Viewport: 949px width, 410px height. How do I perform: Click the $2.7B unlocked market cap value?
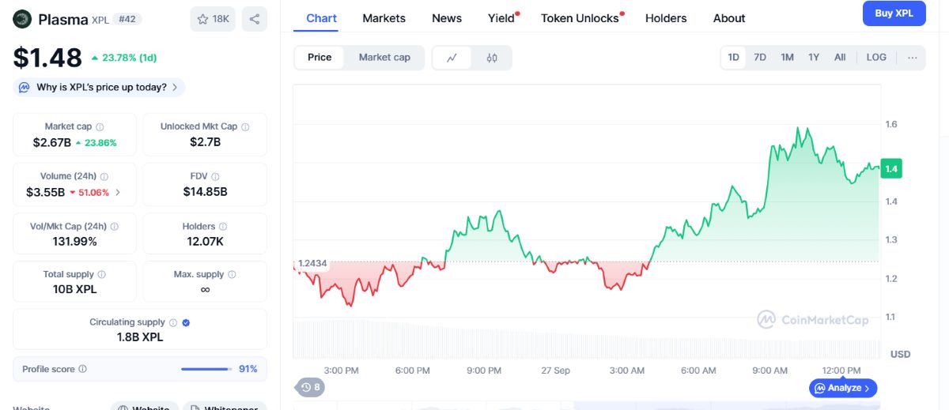[x=205, y=142]
